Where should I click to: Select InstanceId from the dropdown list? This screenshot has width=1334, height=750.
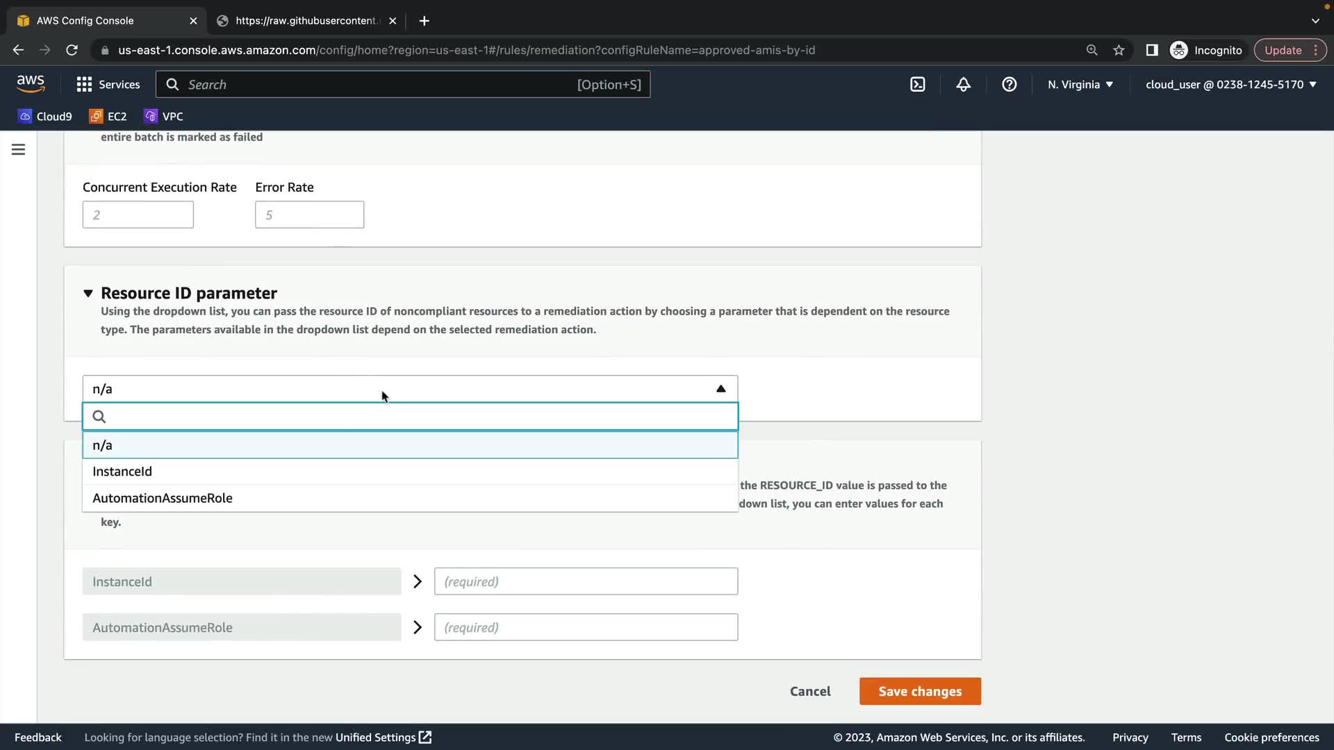122,472
